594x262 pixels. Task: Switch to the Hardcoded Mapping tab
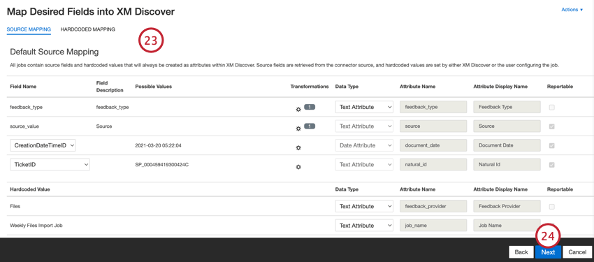[88, 29]
